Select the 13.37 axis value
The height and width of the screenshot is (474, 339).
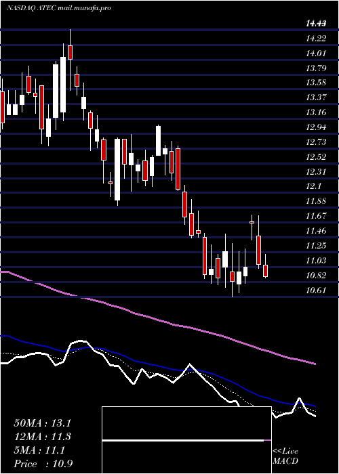[x=316, y=98]
